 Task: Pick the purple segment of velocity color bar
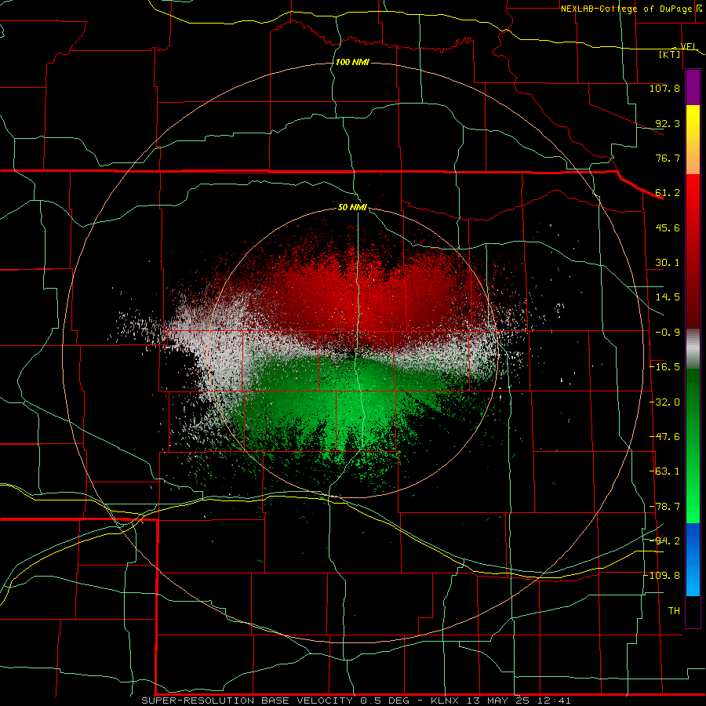point(693,87)
